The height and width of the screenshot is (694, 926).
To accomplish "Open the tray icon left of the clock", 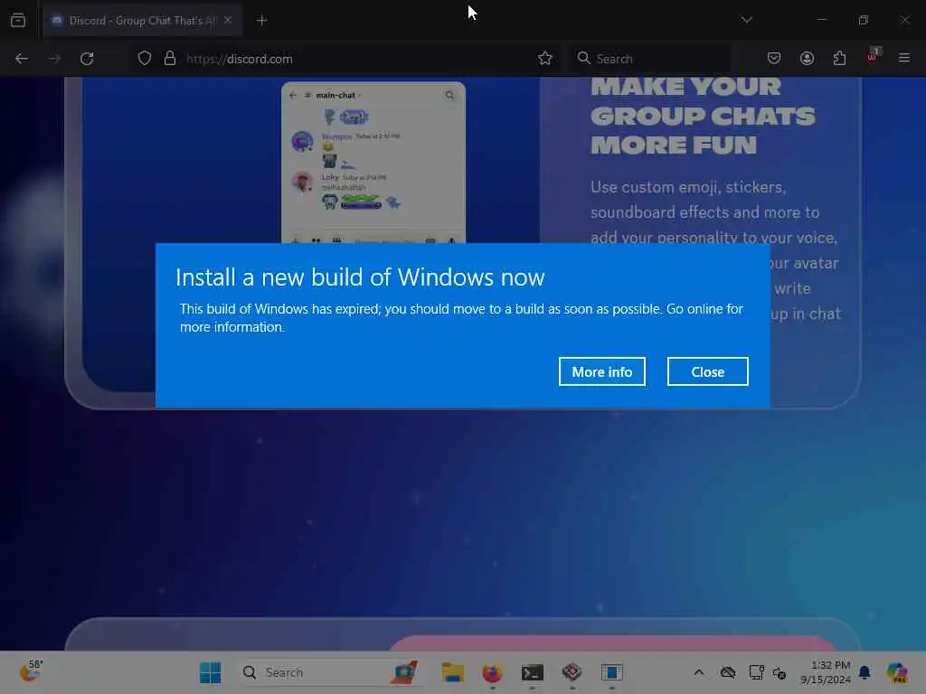I will (x=779, y=672).
